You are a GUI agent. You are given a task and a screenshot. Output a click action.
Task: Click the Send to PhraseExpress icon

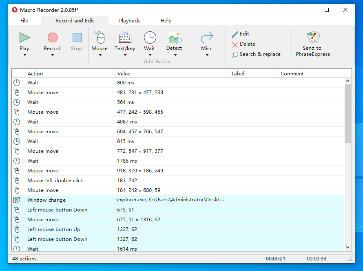click(x=313, y=37)
